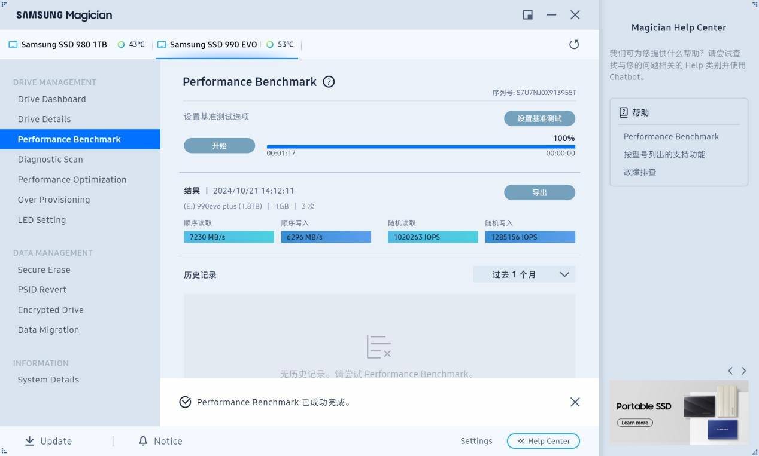Open 设置基准测试 benchmark settings
The width and height of the screenshot is (759, 456).
539,118
